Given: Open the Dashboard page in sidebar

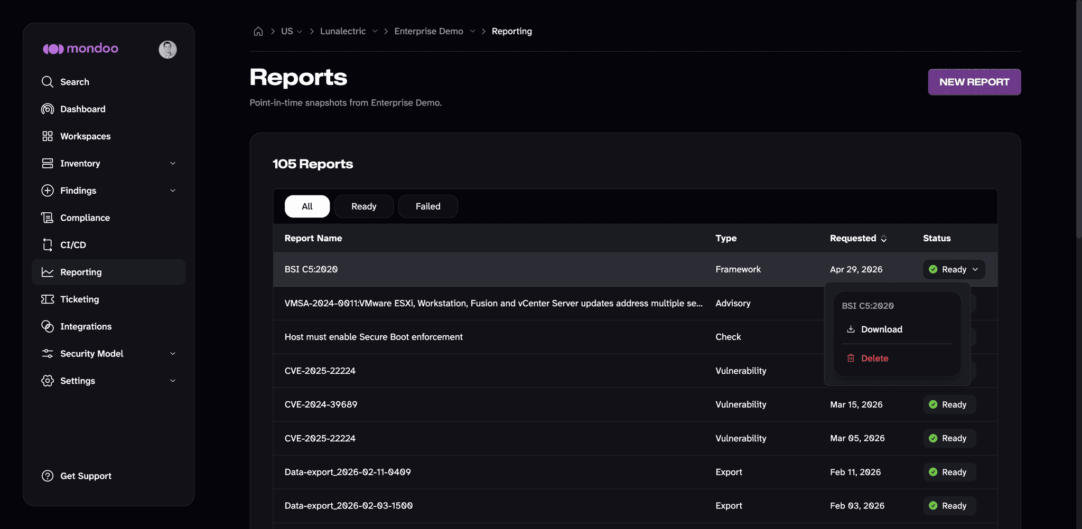Looking at the screenshot, I should click(108, 109).
